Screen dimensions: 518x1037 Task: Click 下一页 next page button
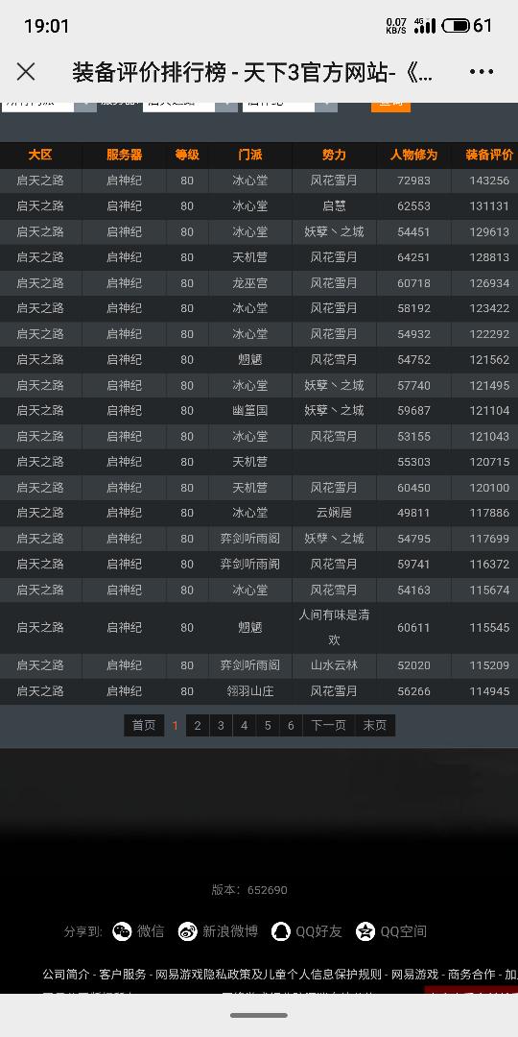328,726
